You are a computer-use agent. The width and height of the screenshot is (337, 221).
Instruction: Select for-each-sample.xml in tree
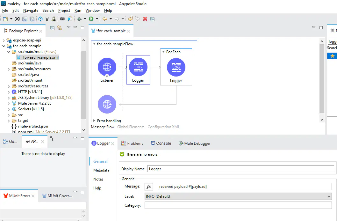pyautogui.click(x=41, y=57)
